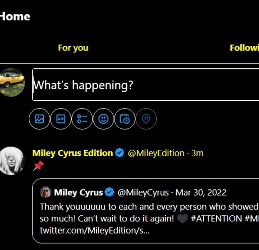Open your profile via yellow car avatar
This screenshot has width=259, height=250.
tap(12, 82)
